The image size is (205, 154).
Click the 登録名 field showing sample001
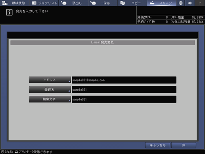(x=124, y=90)
